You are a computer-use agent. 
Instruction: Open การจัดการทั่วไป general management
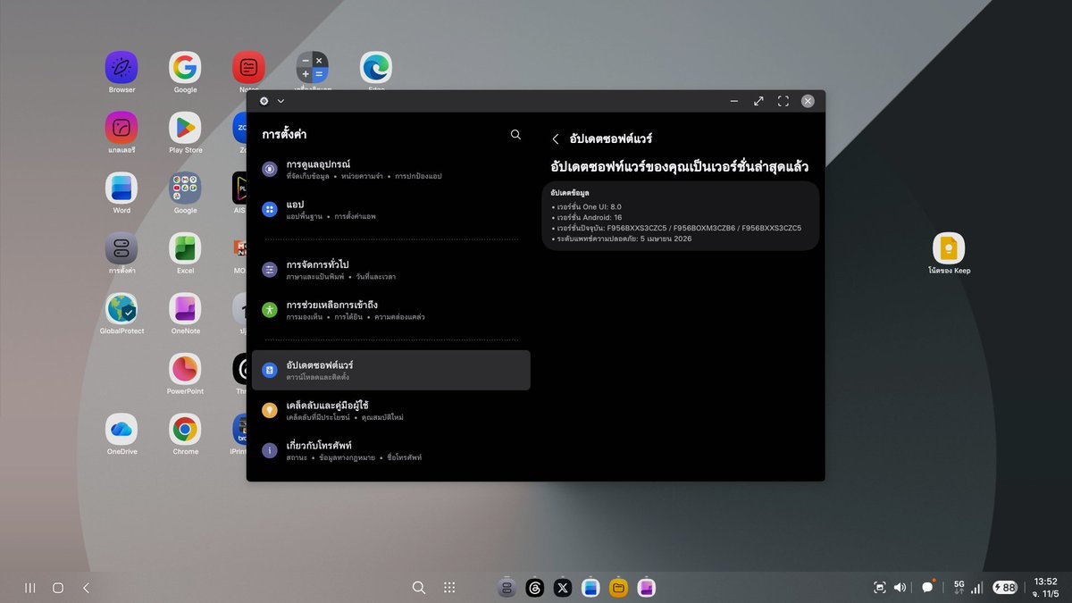pos(390,270)
